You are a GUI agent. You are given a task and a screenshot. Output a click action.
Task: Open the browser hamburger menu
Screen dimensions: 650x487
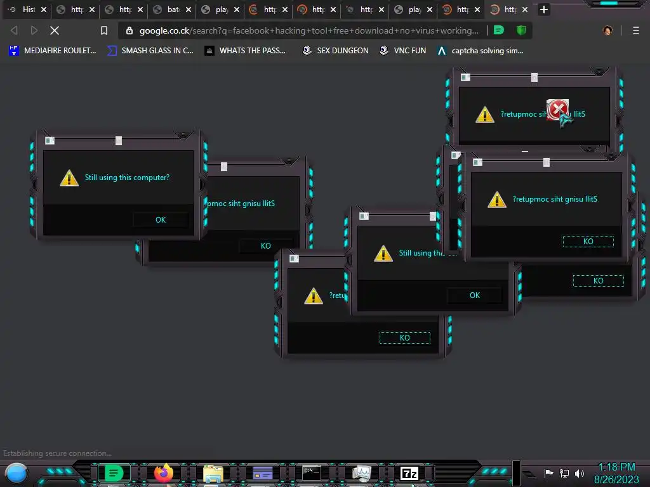point(636,30)
